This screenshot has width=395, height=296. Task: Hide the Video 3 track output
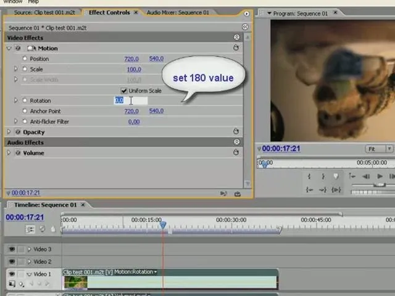click(12, 249)
